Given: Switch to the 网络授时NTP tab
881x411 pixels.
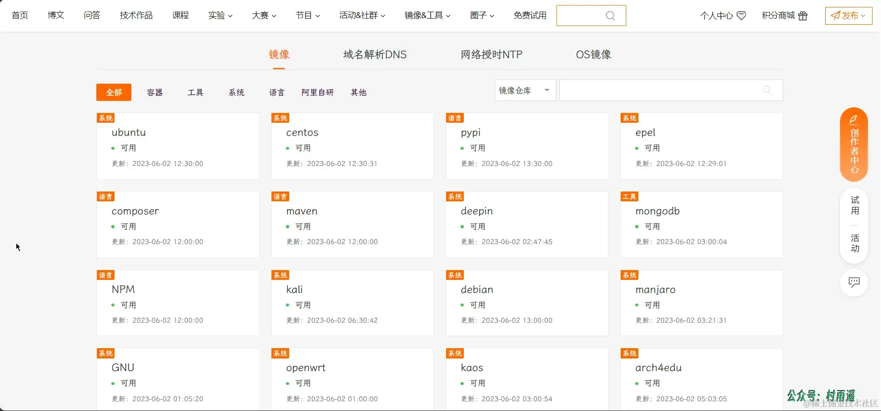Looking at the screenshot, I should tap(491, 54).
